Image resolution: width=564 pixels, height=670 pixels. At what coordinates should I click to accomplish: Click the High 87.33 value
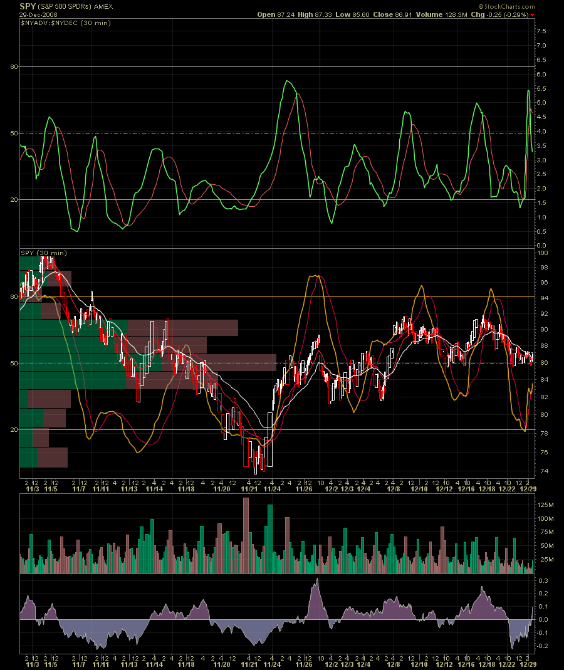point(315,14)
